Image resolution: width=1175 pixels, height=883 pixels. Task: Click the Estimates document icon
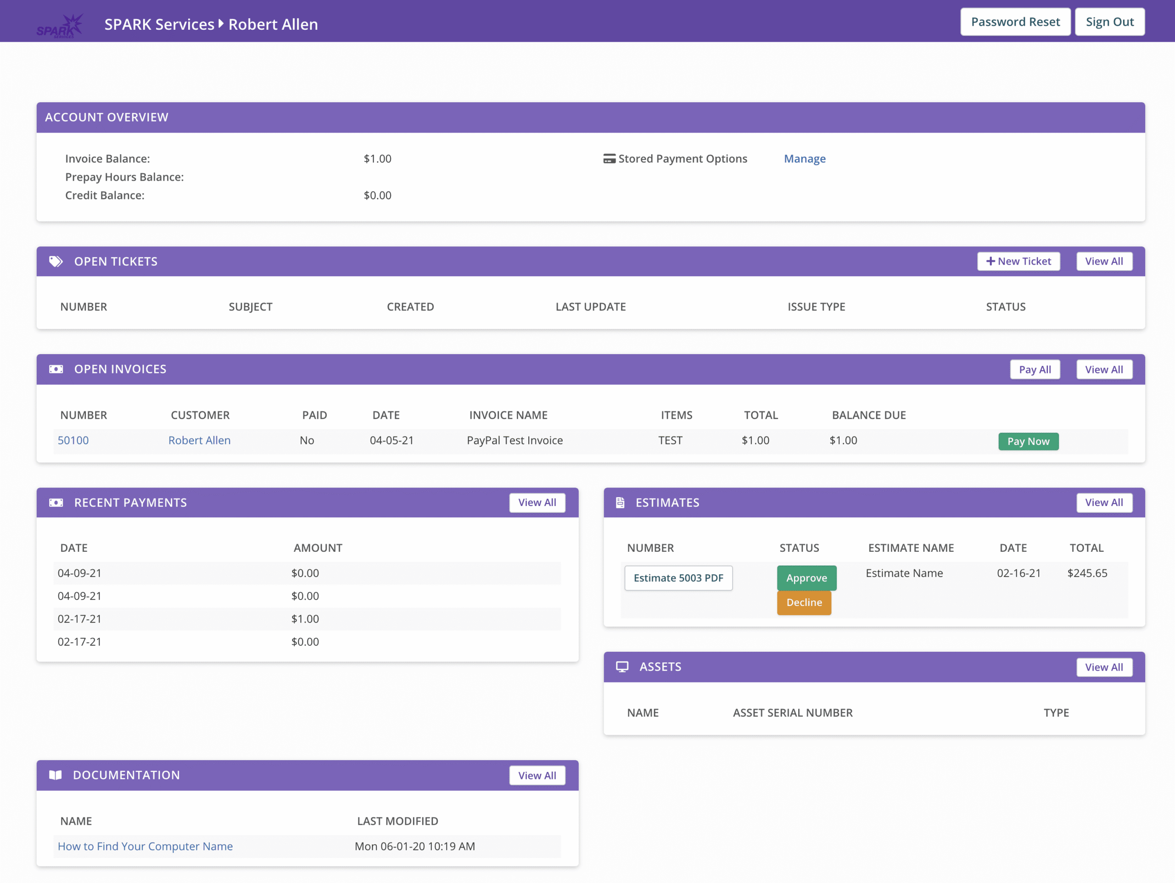(x=620, y=502)
